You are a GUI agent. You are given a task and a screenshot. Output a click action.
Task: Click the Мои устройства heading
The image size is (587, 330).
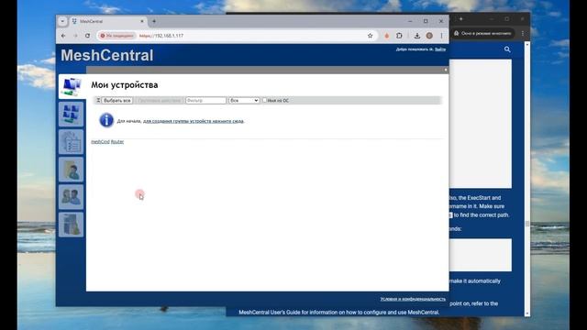point(125,85)
